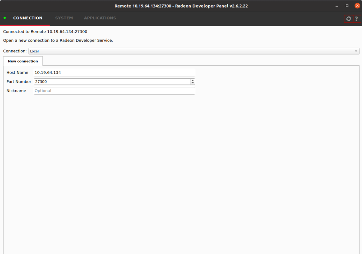Image resolution: width=362 pixels, height=254 pixels.
Task: Decrement the port number with the down arrow
Action: tap(193, 83)
